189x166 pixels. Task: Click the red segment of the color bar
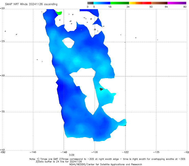coord(147,3)
